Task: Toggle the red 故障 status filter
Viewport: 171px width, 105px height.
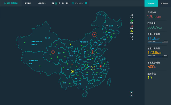Action: coord(132,26)
